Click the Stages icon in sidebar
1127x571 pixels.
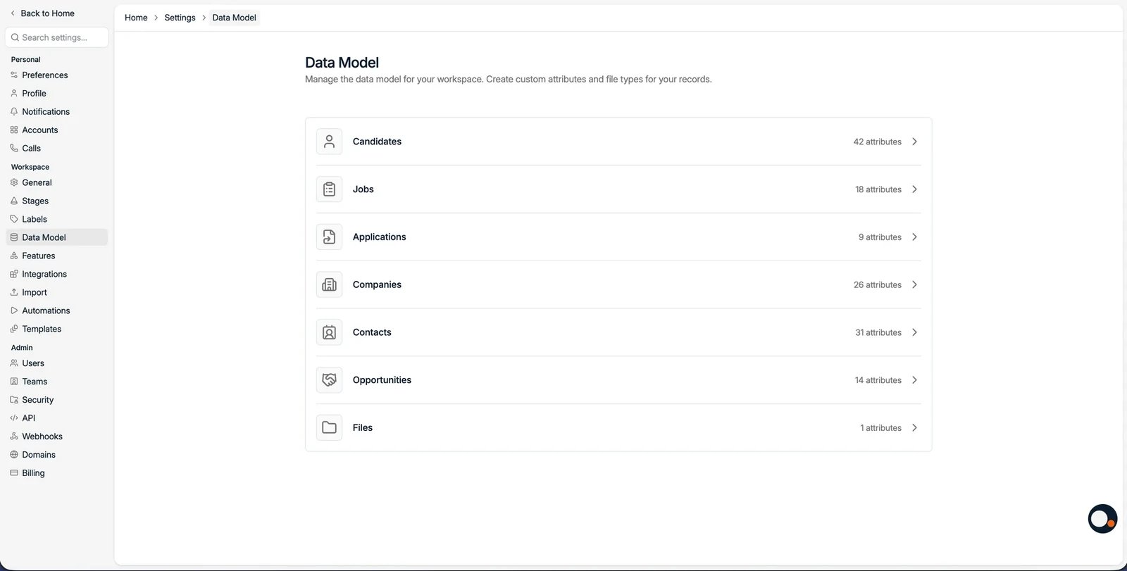pos(14,201)
